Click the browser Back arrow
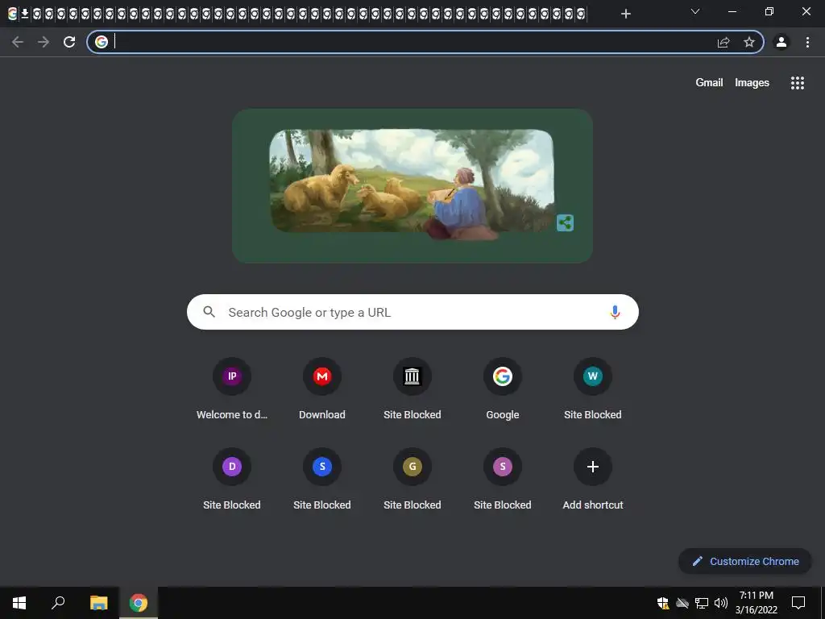 pos(18,42)
